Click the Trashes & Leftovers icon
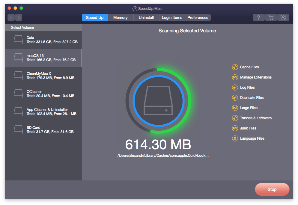298x205 pixels. [x=235, y=118]
